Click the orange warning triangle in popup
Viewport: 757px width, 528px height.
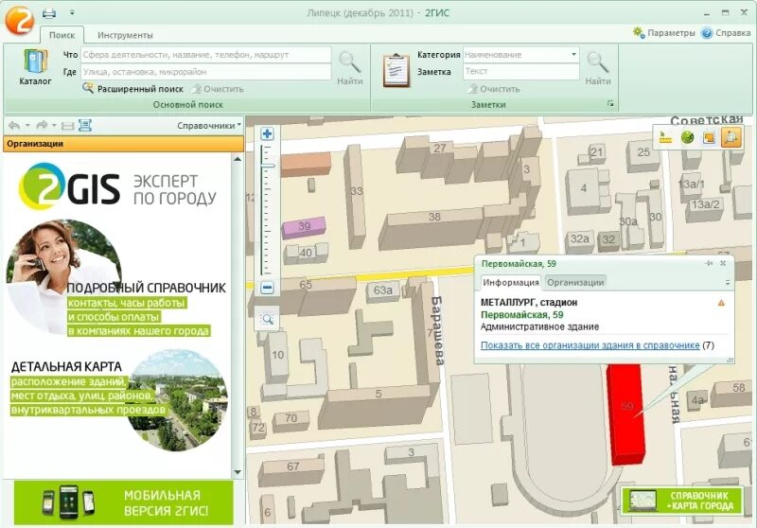(721, 303)
